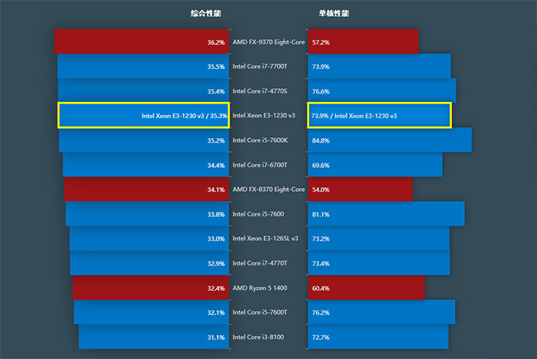Click the Intel Xeon E3-1265L v3 label
The height and width of the screenshot is (359, 537).
tap(265, 239)
